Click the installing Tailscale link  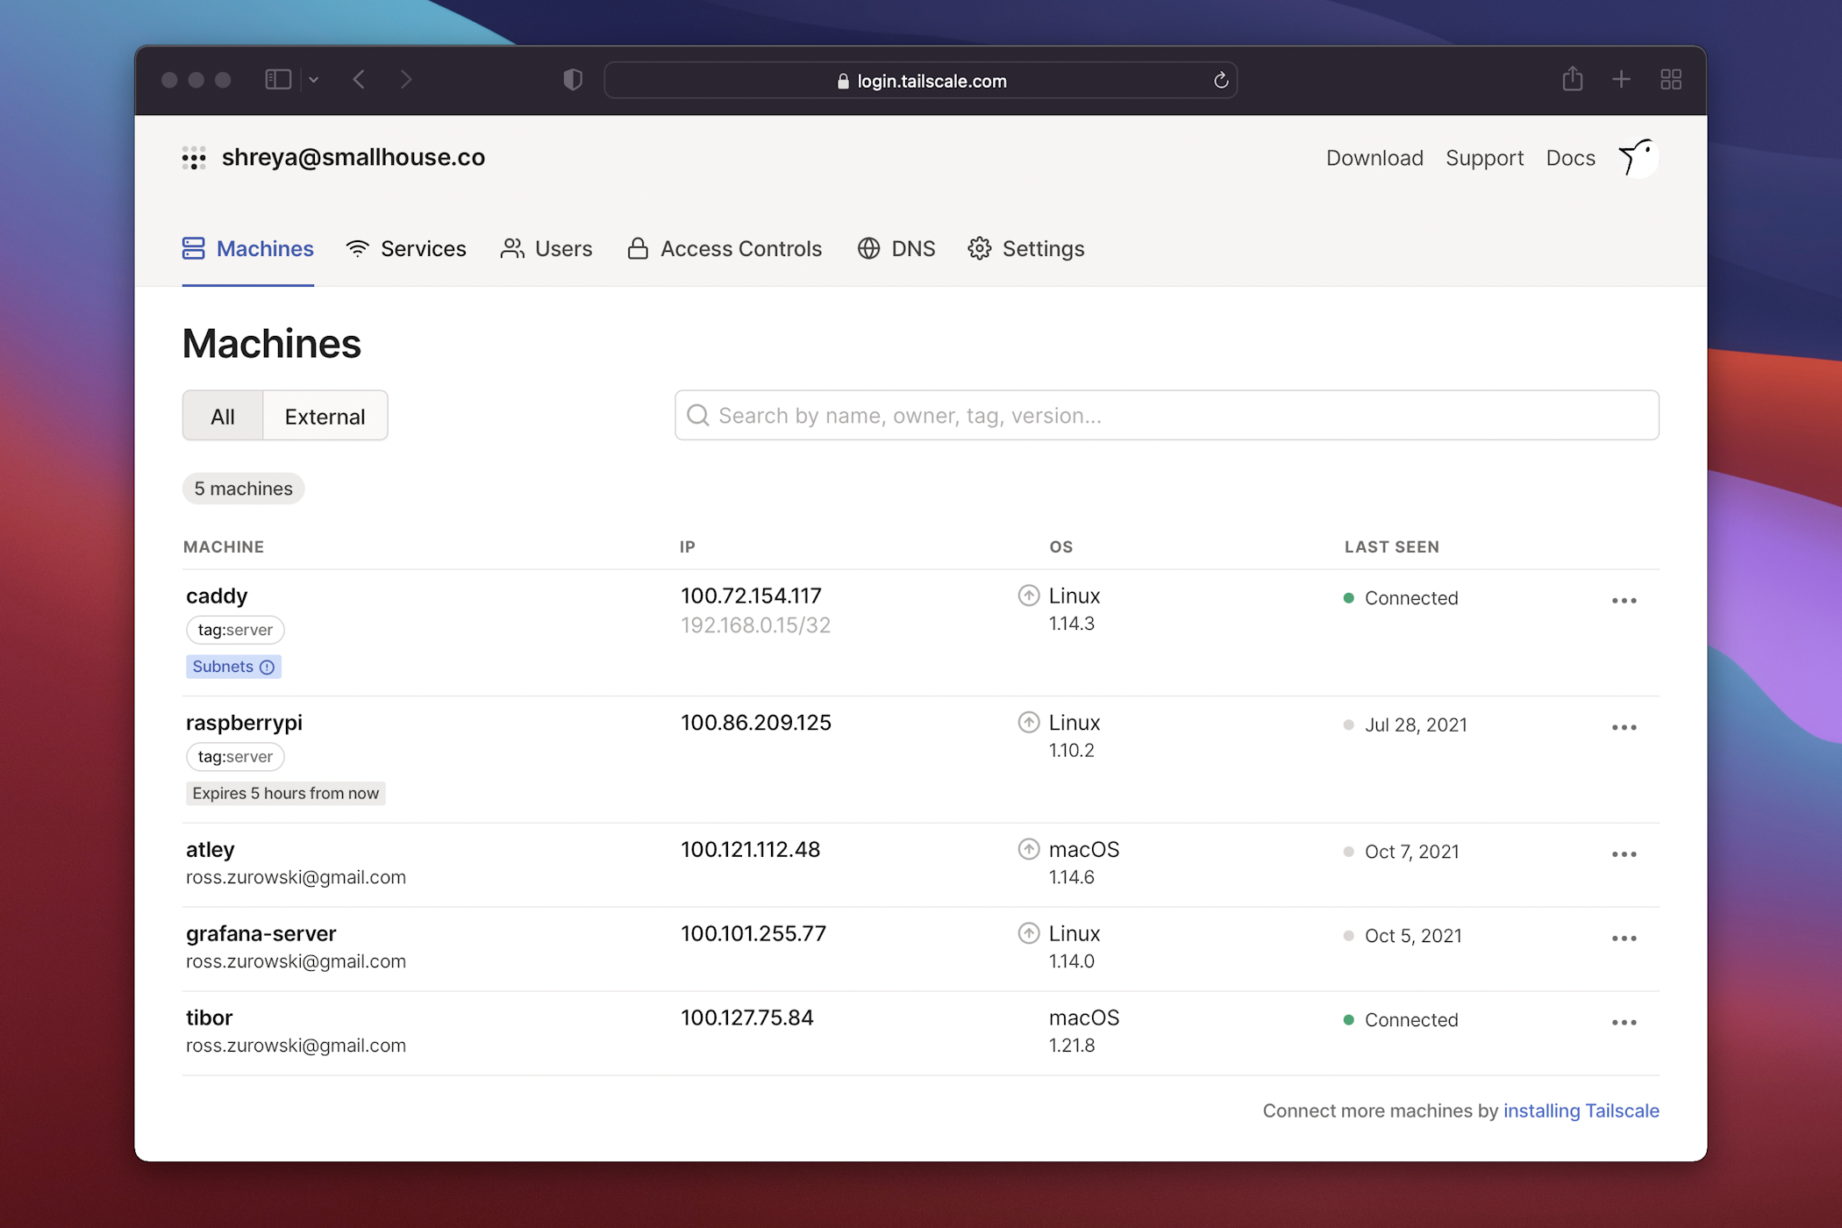click(x=1581, y=1110)
